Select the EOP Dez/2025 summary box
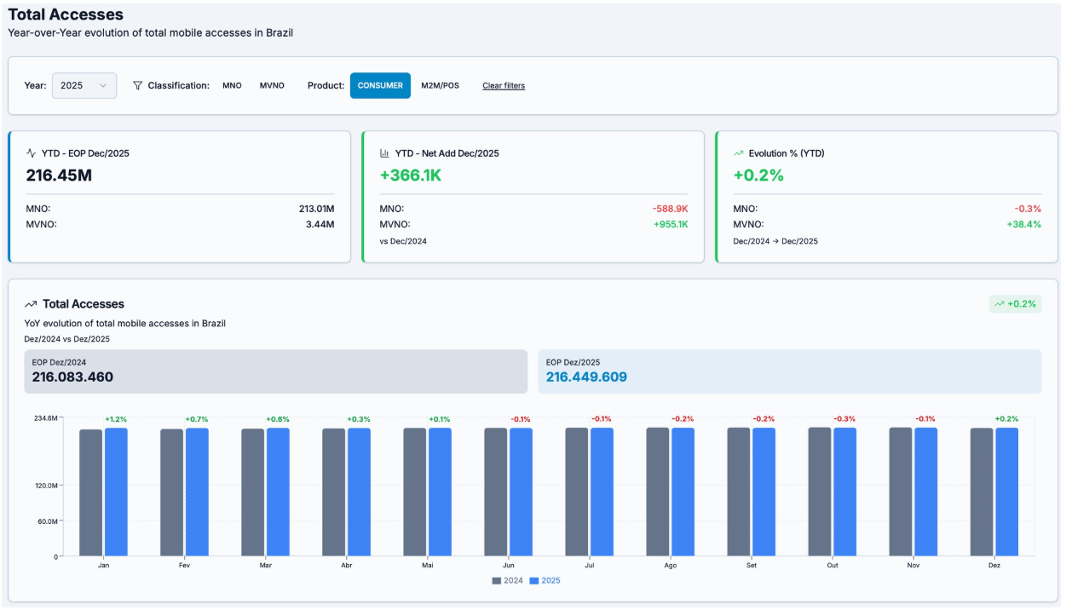1066x610 pixels. [789, 371]
